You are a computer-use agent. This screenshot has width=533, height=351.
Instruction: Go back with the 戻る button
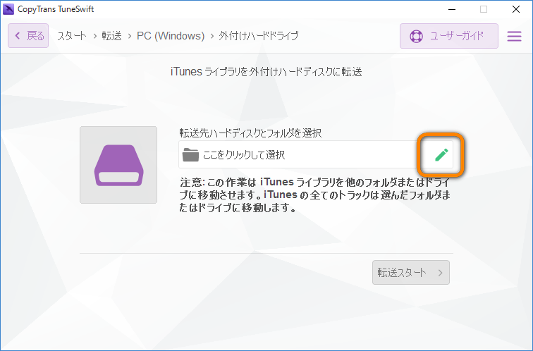point(28,36)
